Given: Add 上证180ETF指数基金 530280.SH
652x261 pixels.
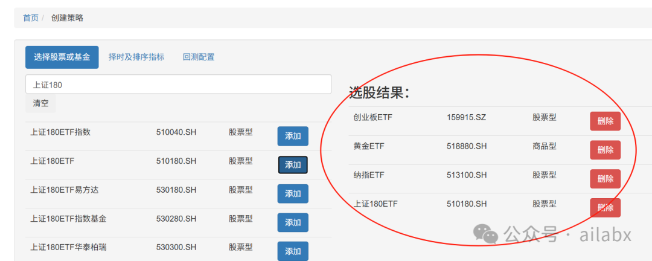Looking at the screenshot, I should [293, 222].
